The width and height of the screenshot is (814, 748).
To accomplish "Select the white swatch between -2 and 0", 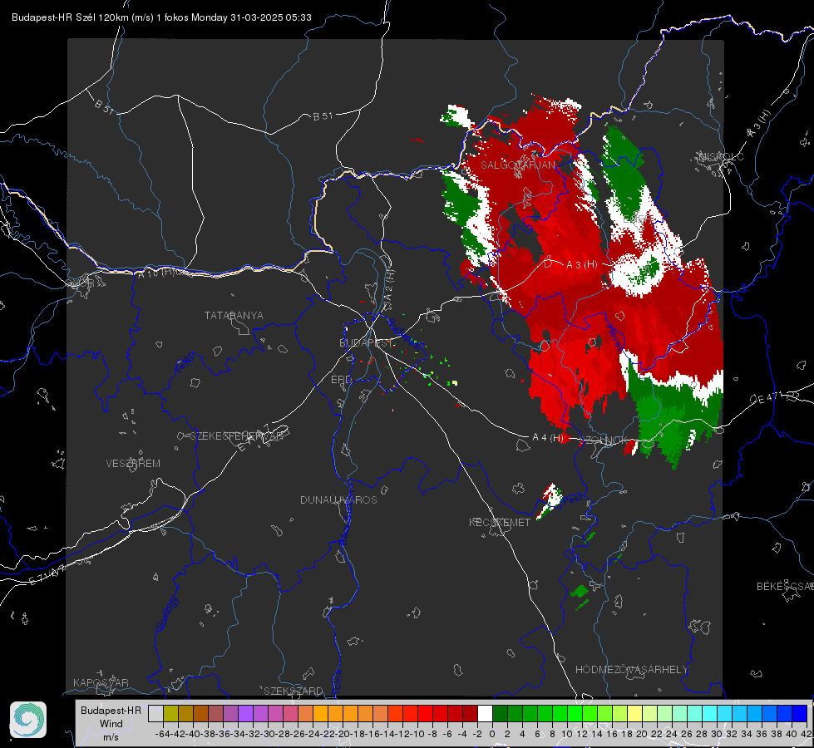I will tap(485, 713).
